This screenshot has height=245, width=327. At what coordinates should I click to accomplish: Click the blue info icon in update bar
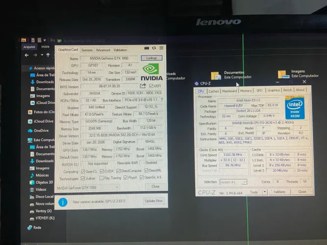tap(63, 202)
